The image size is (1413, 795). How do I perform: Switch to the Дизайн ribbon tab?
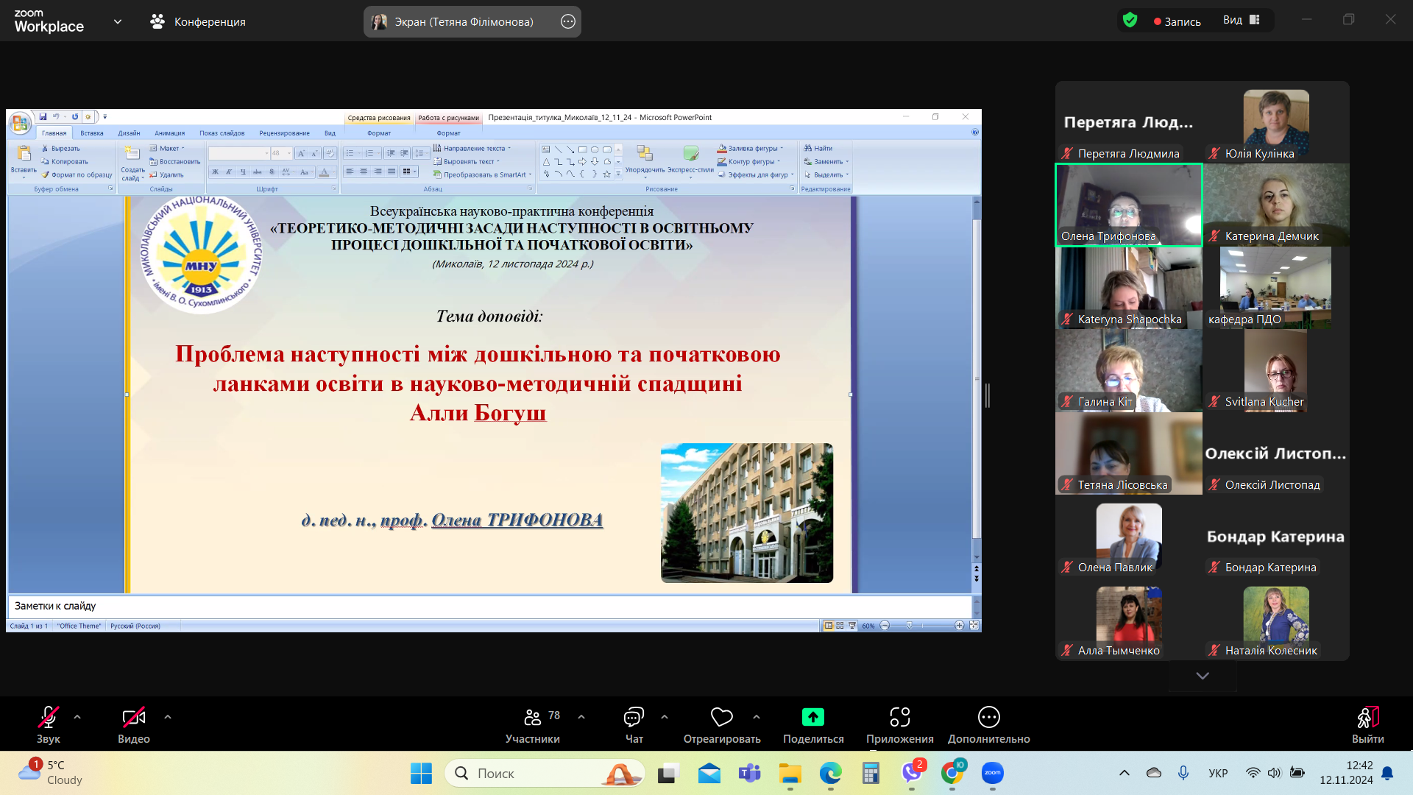[x=129, y=133]
